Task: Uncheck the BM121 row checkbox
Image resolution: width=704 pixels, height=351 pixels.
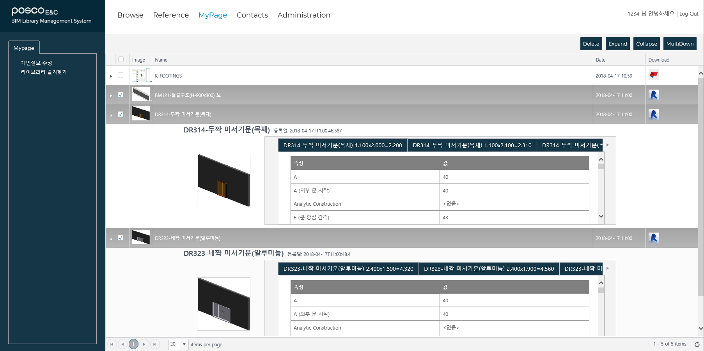Action: pyautogui.click(x=121, y=95)
